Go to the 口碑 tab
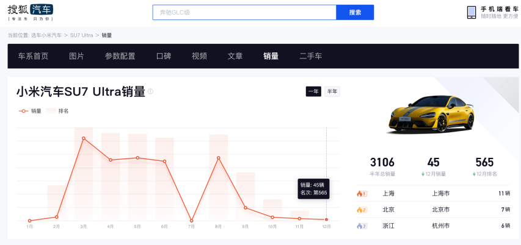This screenshot has width=521, height=245. (x=164, y=56)
